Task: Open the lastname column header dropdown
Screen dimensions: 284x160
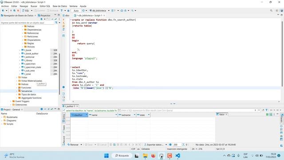Action: click(134, 115)
